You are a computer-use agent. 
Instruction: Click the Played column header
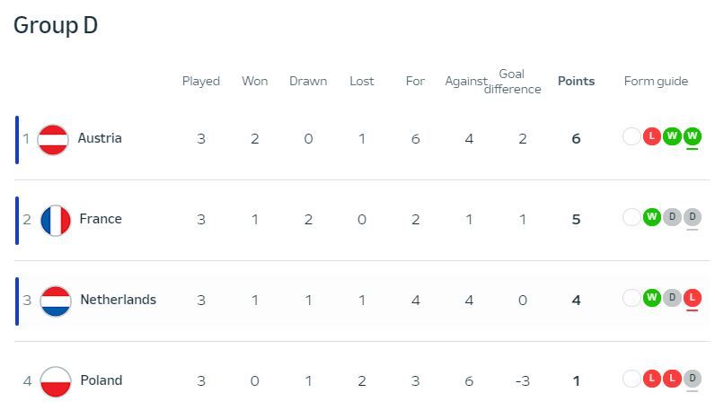point(201,81)
